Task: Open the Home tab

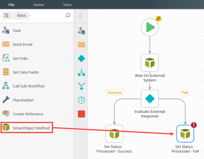Action: [x=39, y=5]
